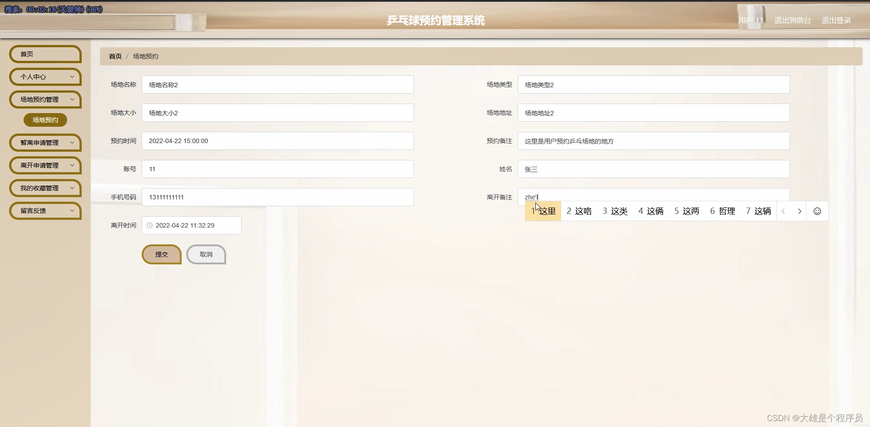Select 场地预约 in the sidebar
Viewport: 870px width, 427px height.
[x=45, y=120]
